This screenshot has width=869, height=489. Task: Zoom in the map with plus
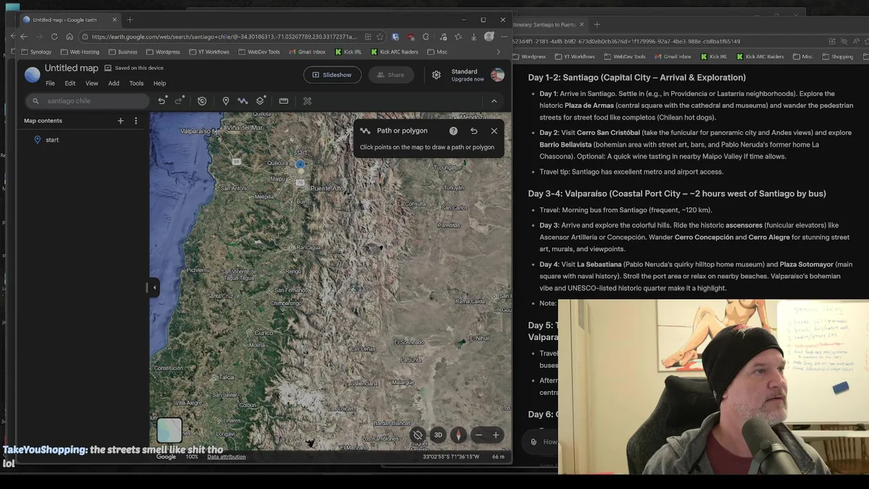(496, 435)
